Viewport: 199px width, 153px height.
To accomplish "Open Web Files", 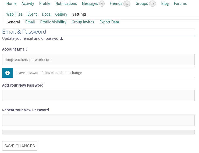I will [14, 14].
